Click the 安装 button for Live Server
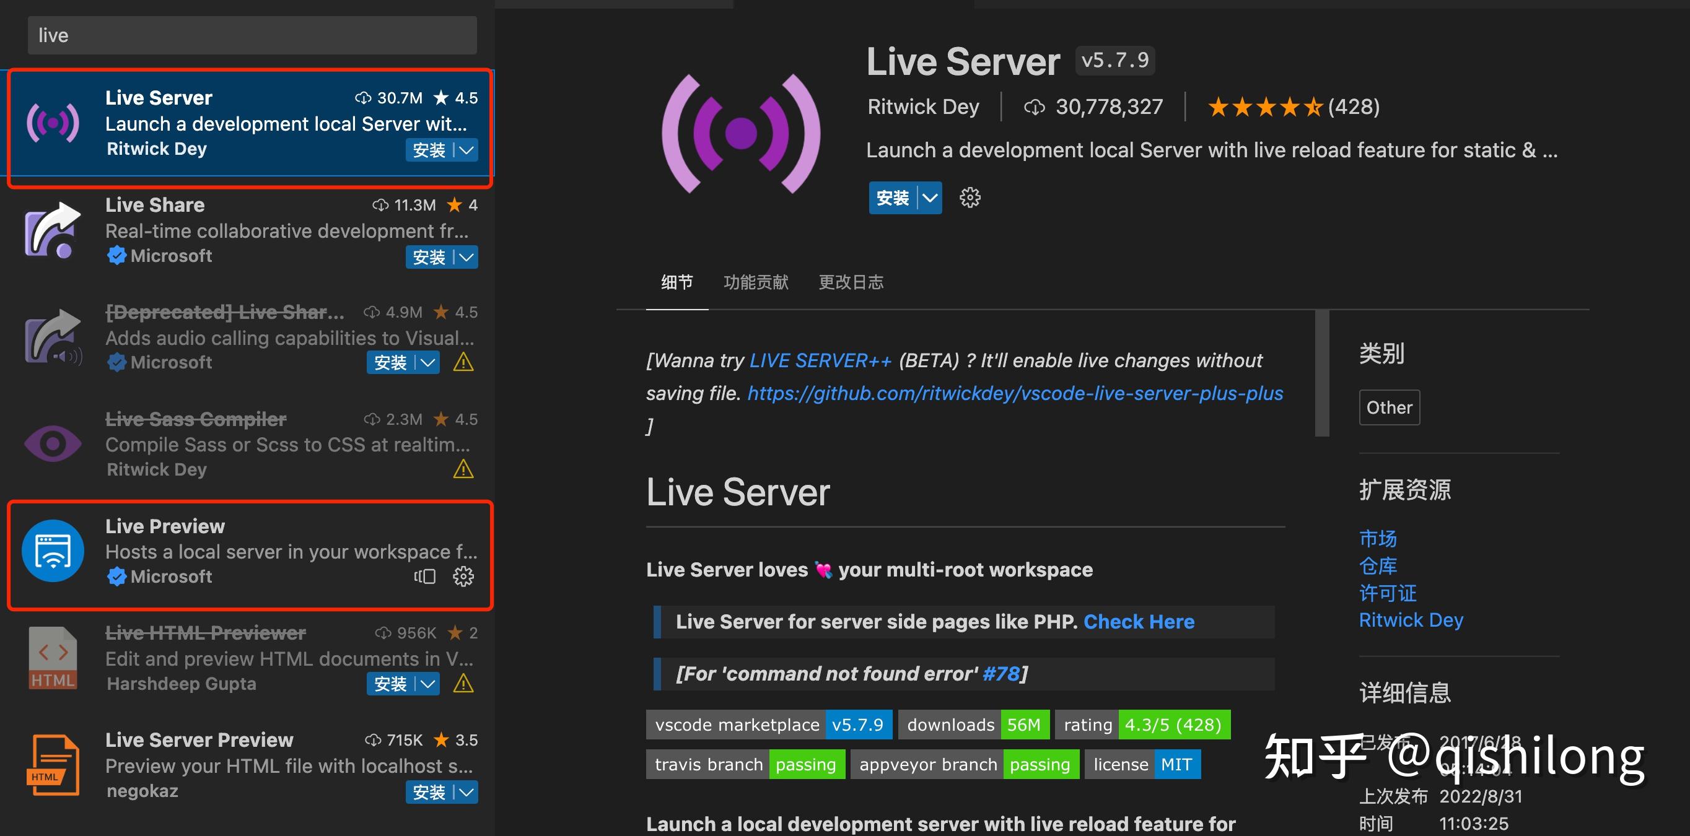The width and height of the screenshot is (1690, 836). [892, 198]
